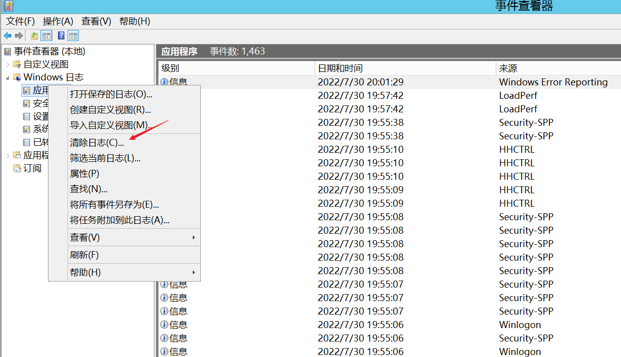Open the 文件(F) menu in menu bar
Viewport: 621px width, 357px height.
point(20,21)
